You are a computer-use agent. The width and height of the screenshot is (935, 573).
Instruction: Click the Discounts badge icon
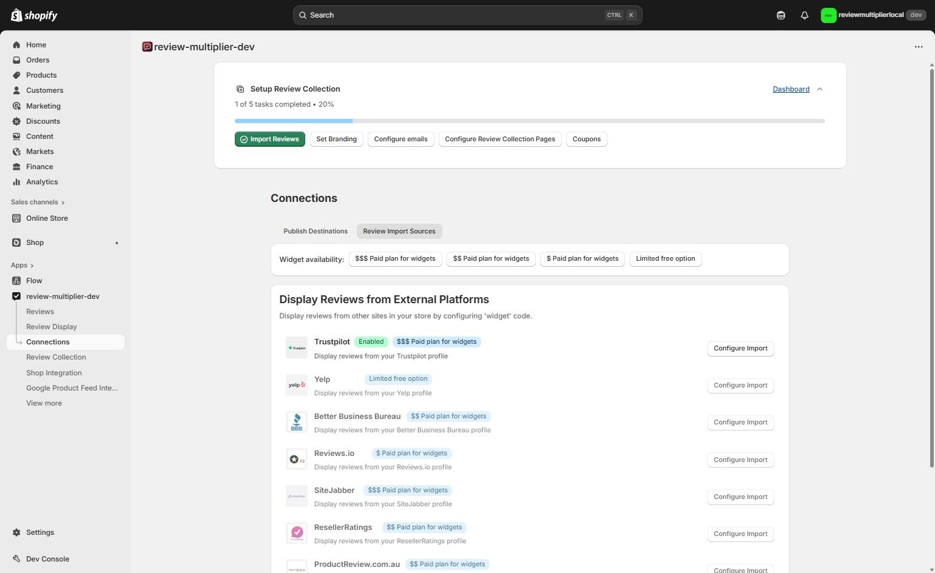(16, 121)
